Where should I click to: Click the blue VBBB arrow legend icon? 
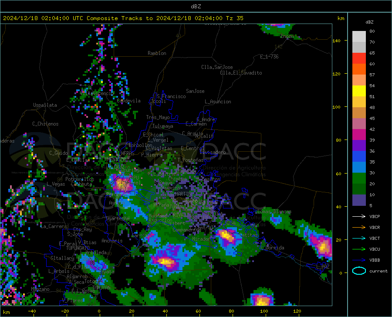pos(359,260)
